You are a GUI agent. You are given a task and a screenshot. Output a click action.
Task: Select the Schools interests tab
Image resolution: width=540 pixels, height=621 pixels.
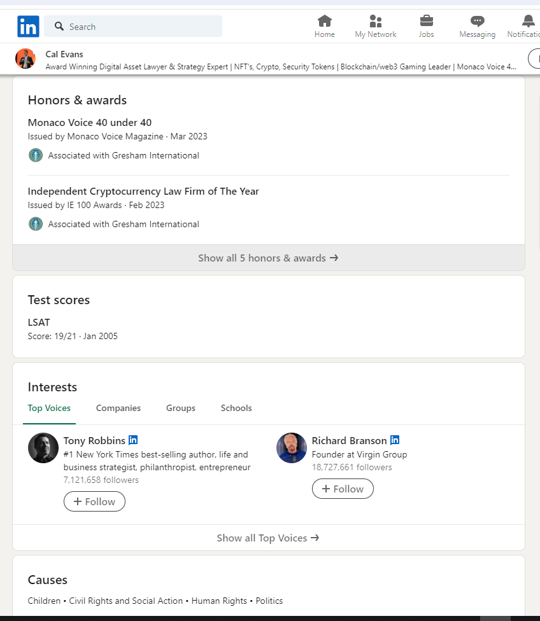(x=236, y=408)
